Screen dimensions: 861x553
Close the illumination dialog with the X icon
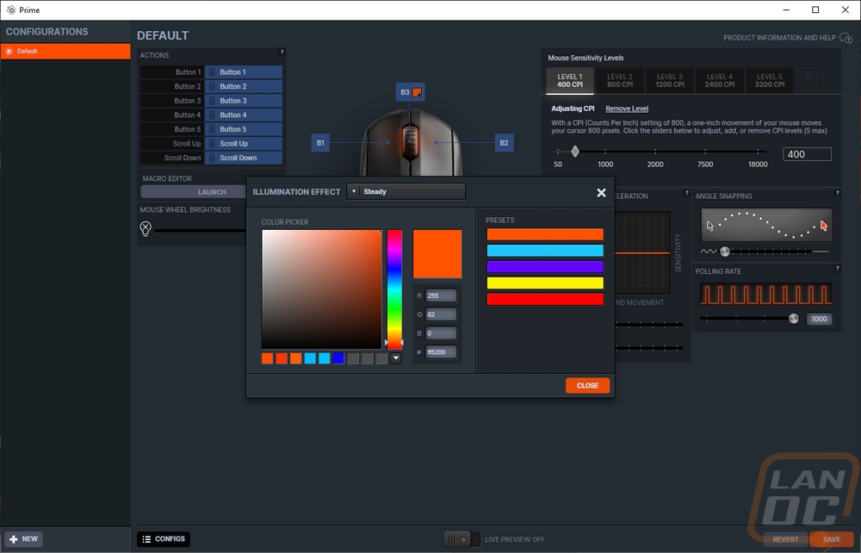[x=601, y=193]
